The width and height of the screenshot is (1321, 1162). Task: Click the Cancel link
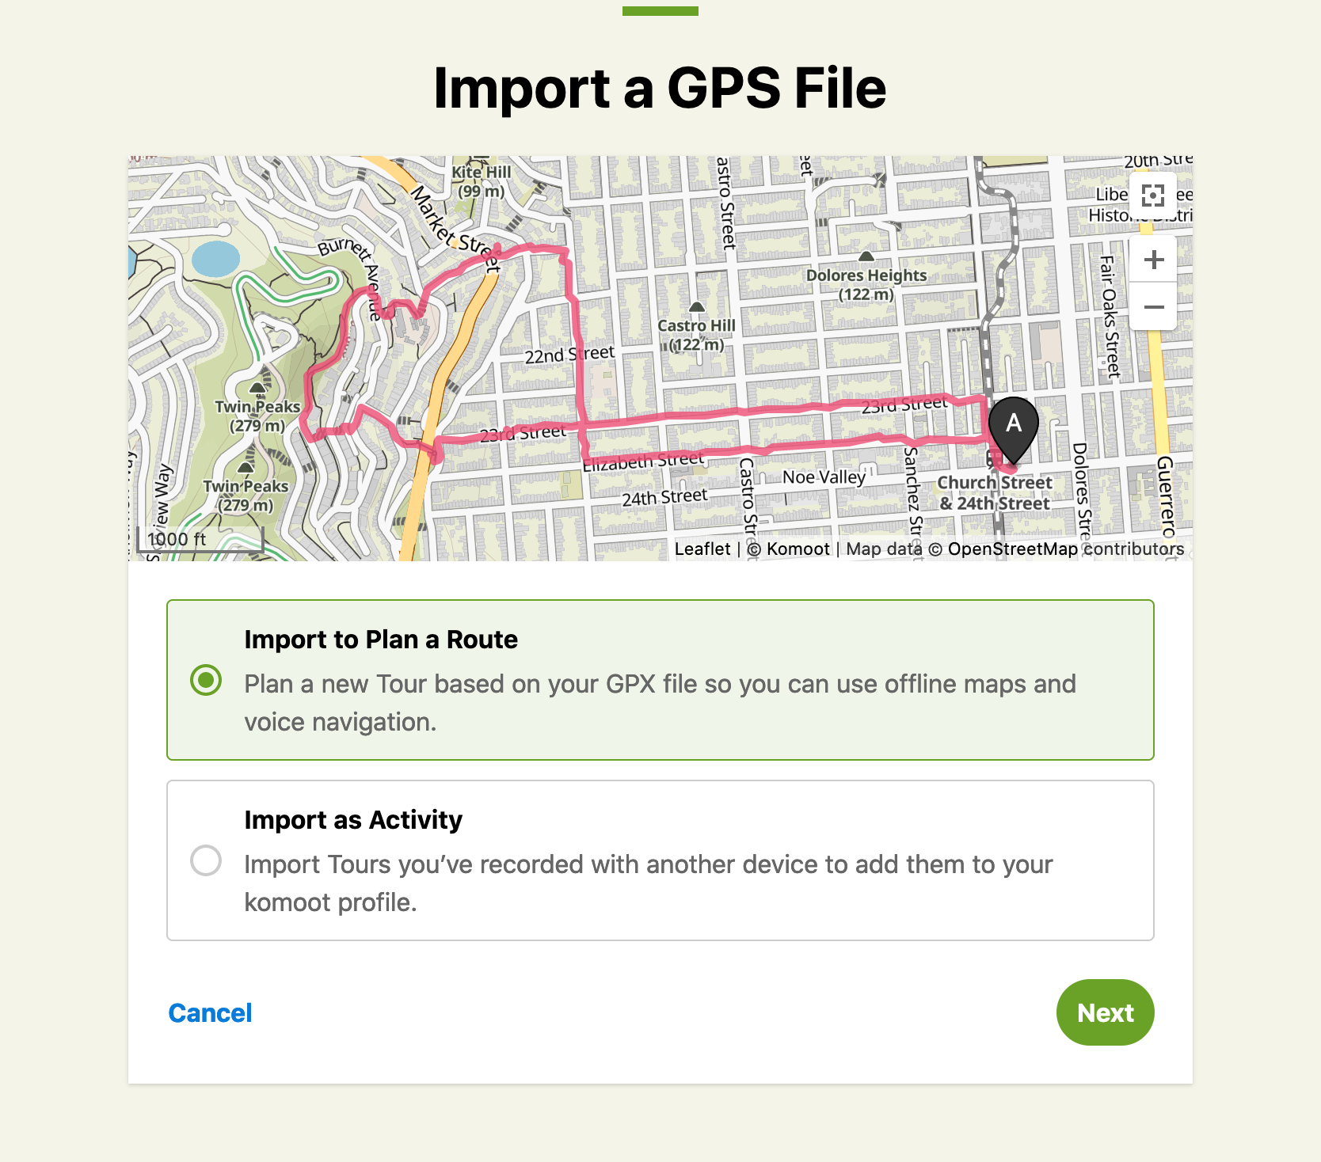[x=210, y=1013]
